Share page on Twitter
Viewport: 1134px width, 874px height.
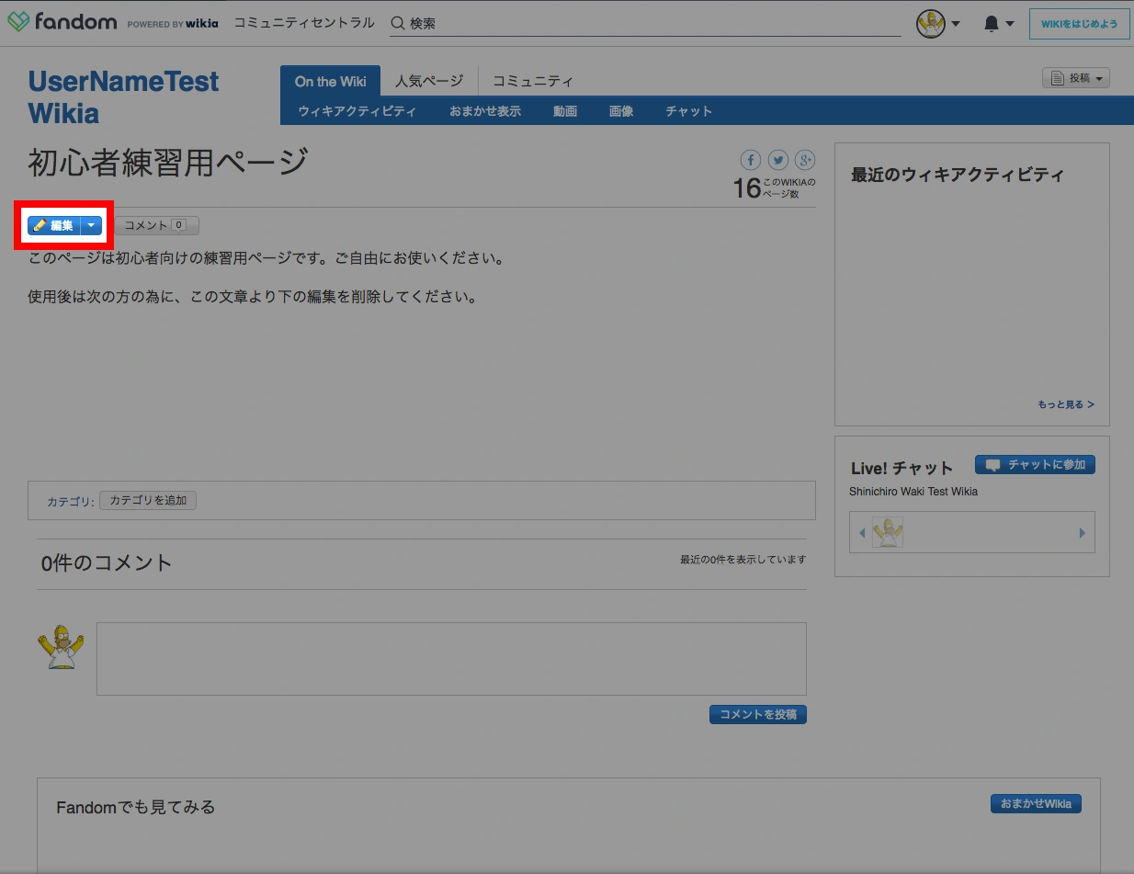click(x=778, y=160)
